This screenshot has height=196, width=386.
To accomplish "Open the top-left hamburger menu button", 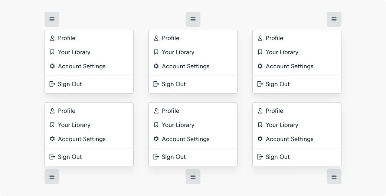I will pyautogui.click(x=52, y=19).
